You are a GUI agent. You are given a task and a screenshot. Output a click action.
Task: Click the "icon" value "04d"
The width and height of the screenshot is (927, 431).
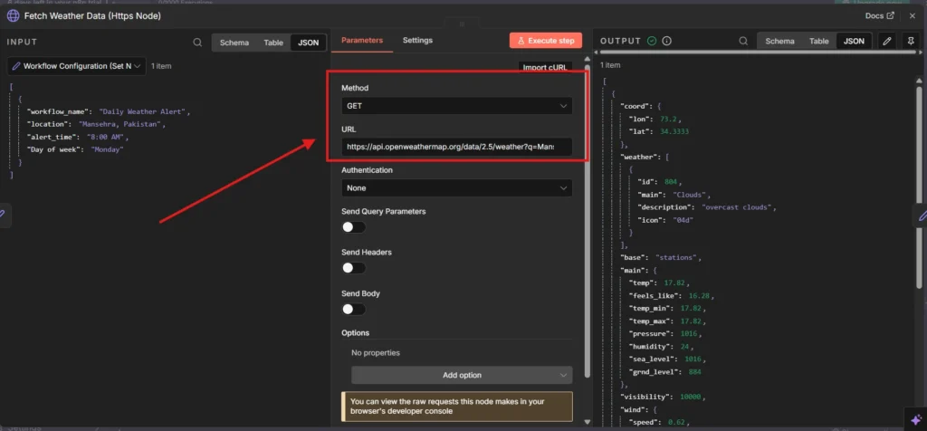pos(681,220)
